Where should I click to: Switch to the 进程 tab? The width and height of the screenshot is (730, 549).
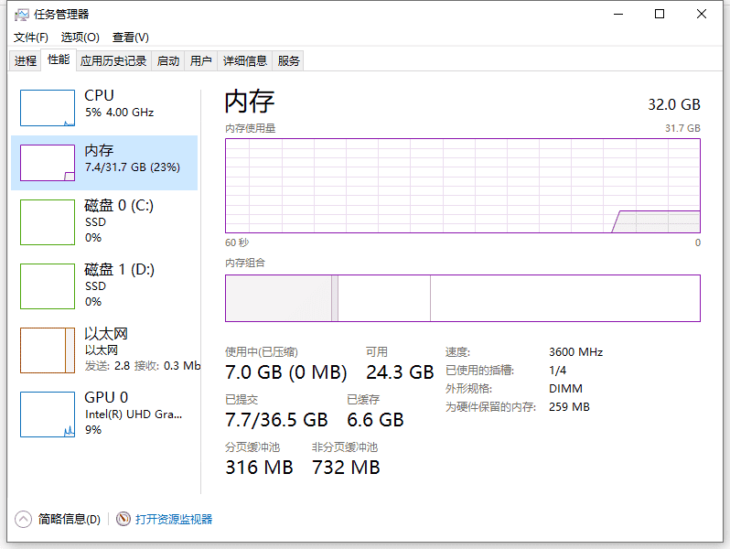(x=26, y=61)
